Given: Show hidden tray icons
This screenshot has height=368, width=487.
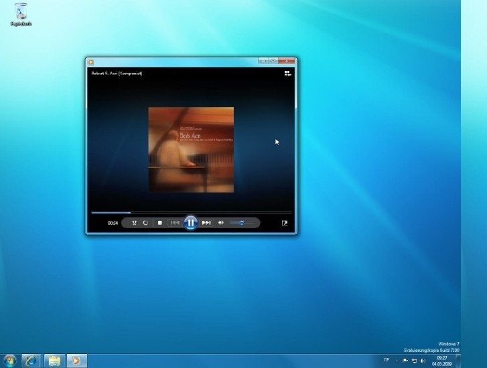Looking at the screenshot, I should click(x=397, y=361).
